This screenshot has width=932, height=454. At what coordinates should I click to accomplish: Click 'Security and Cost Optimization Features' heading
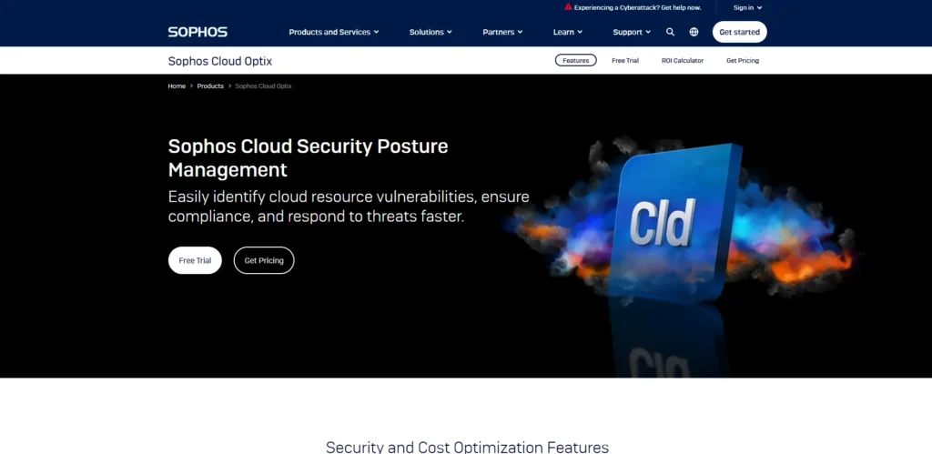click(x=467, y=447)
